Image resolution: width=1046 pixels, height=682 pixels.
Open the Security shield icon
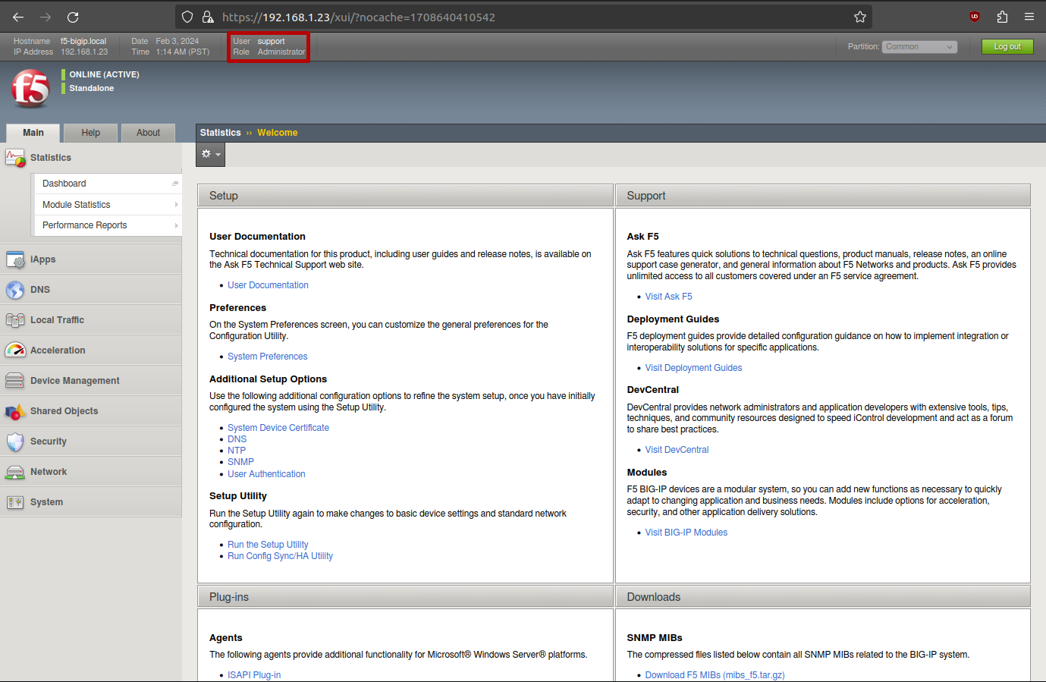pyautogui.click(x=15, y=442)
